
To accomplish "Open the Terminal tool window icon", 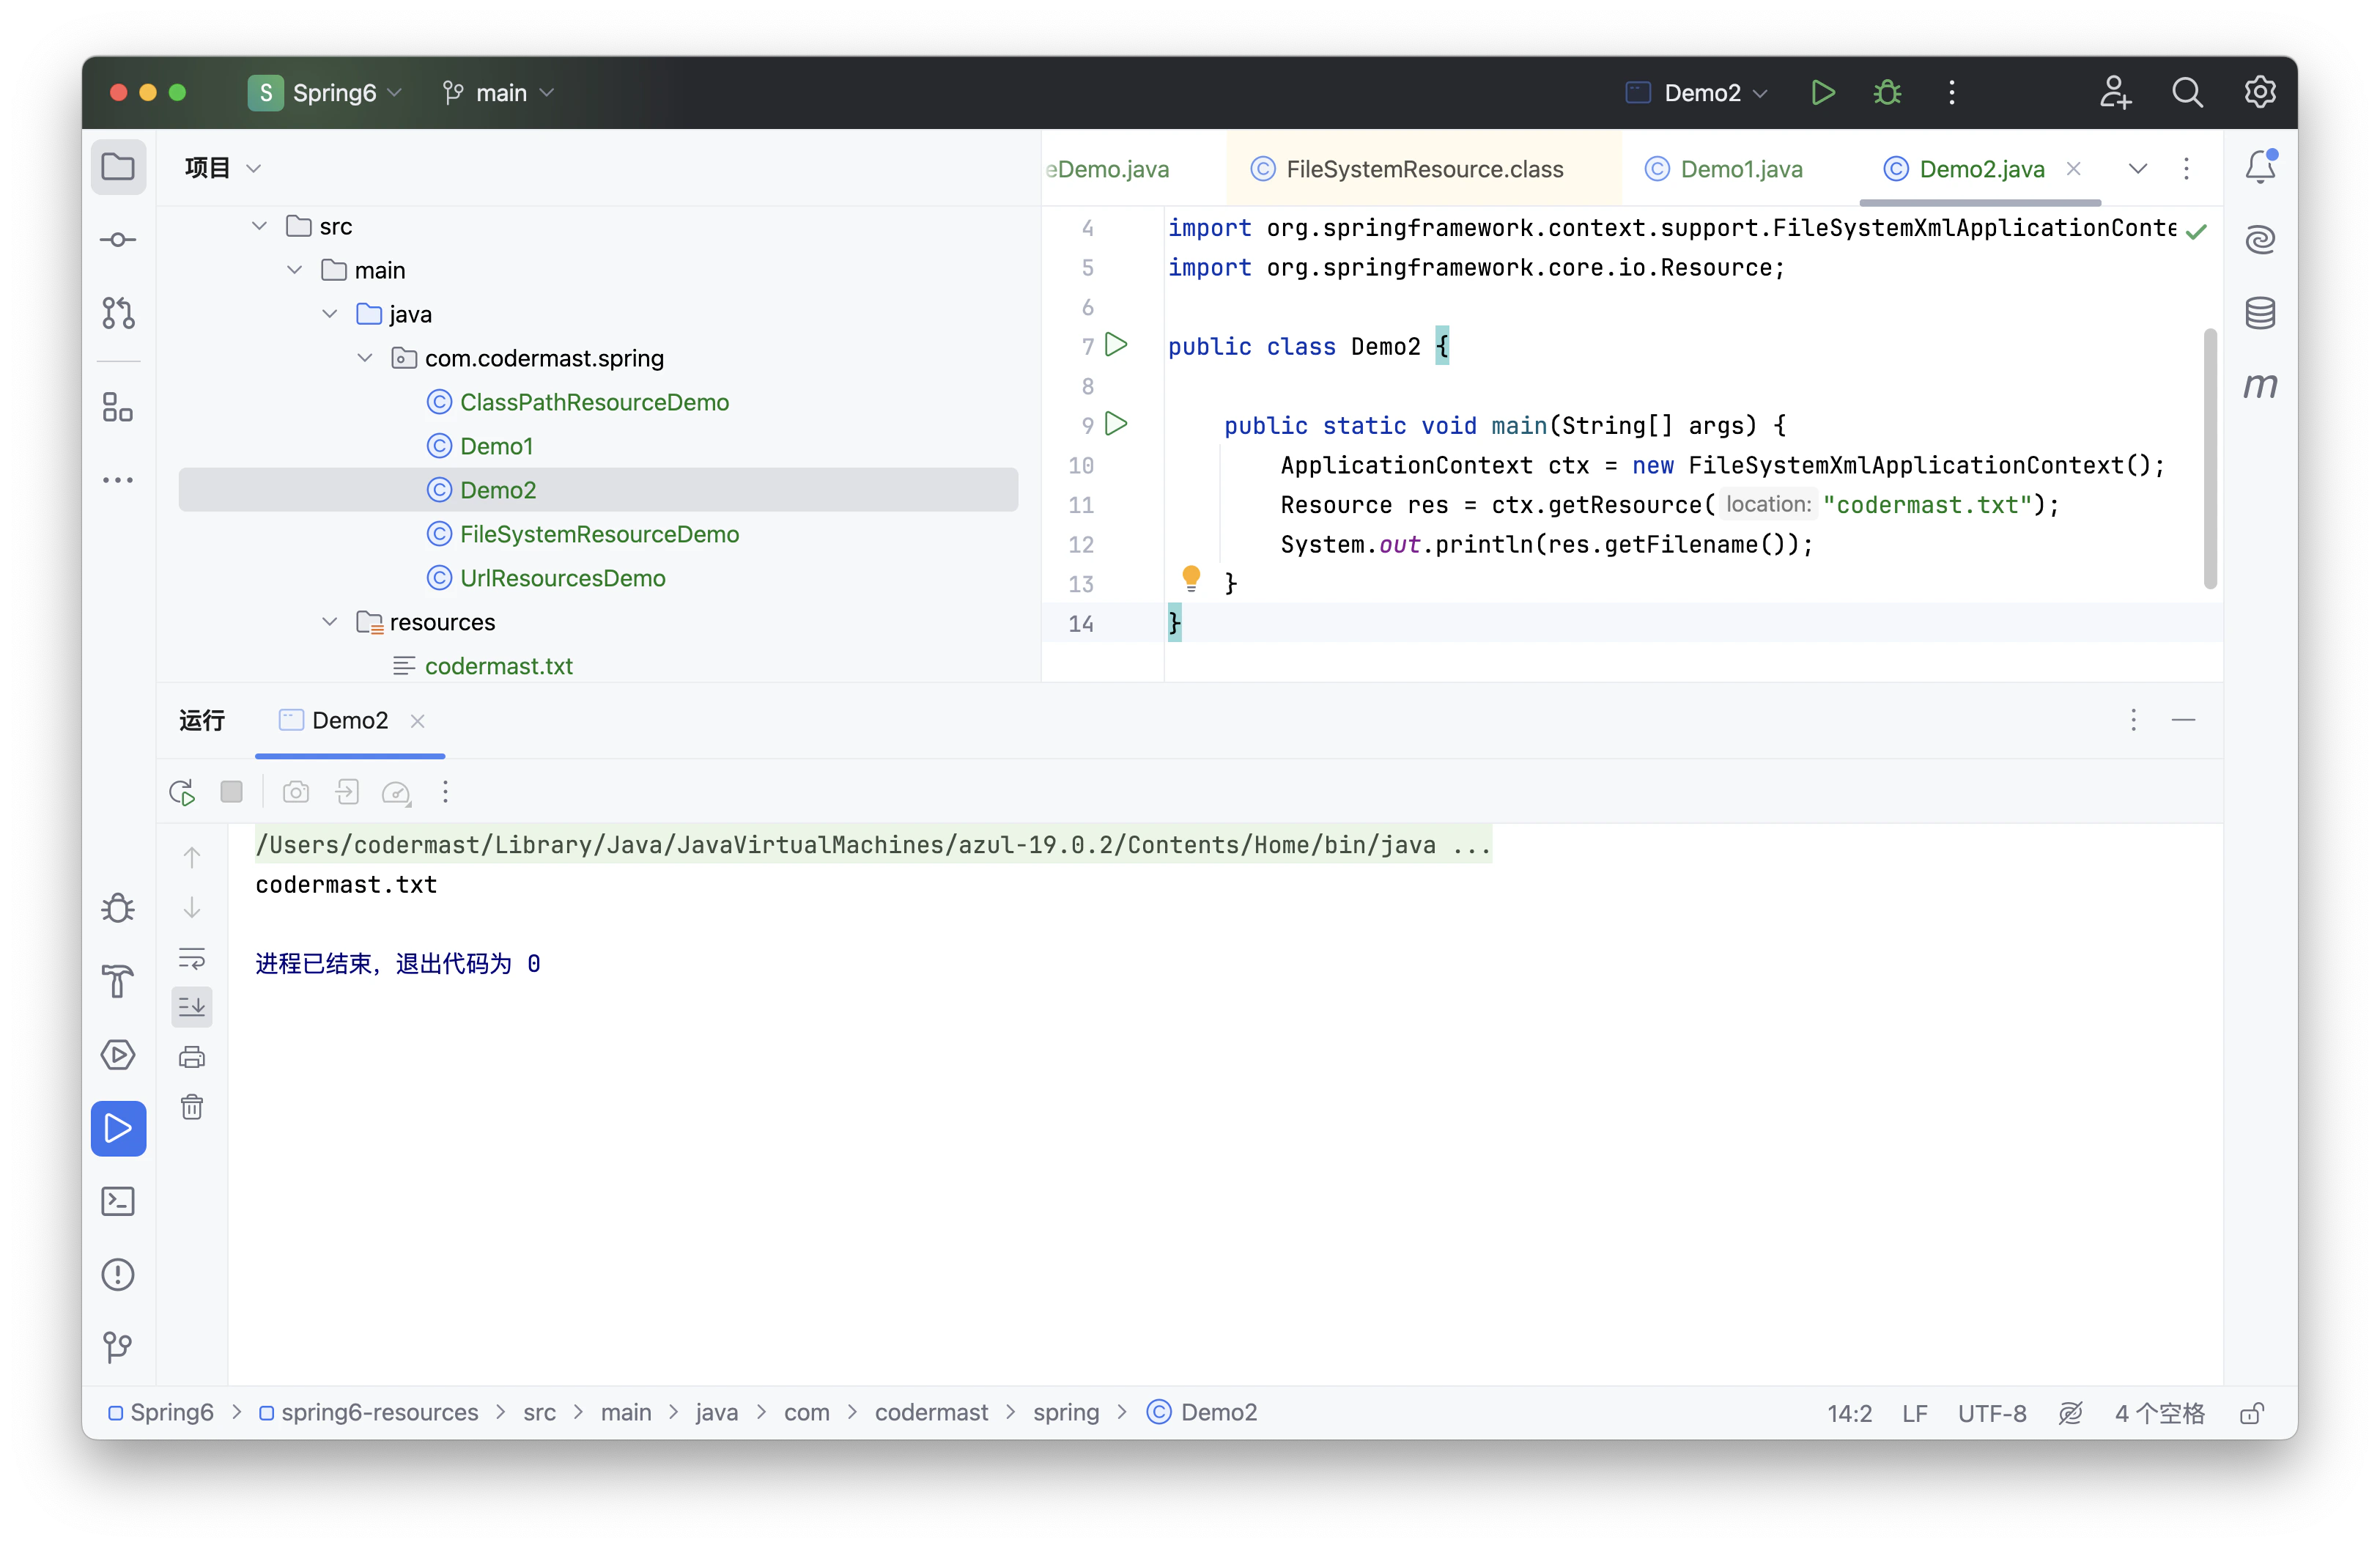I will coord(118,1201).
